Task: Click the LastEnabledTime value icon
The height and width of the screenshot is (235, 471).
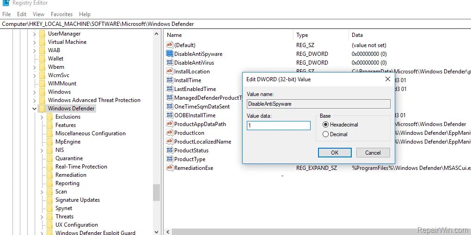Action: click(x=170, y=89)
